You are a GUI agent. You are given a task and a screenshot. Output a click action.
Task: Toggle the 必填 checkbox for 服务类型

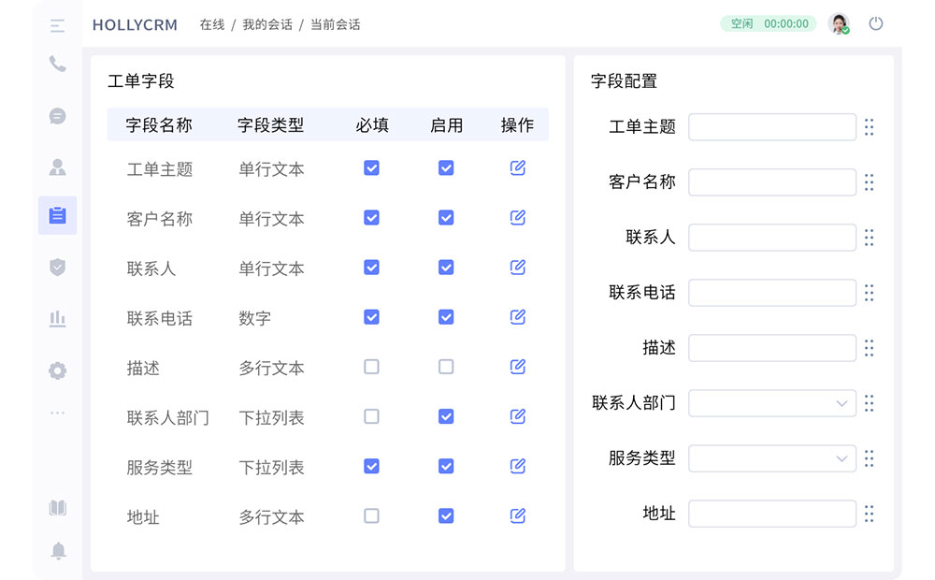pos(371,466)
